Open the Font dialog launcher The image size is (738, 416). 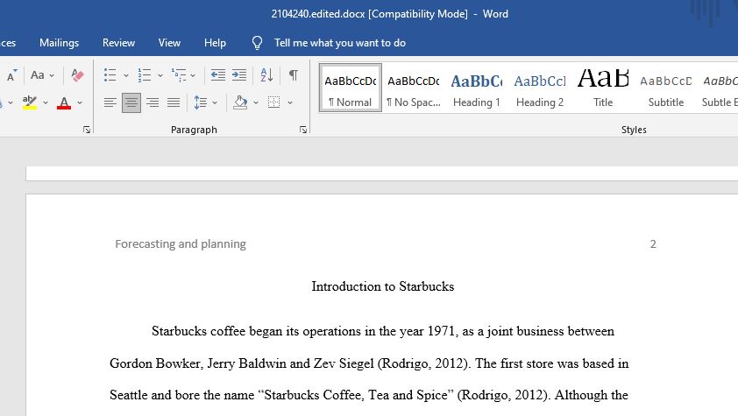pos(87,130)
